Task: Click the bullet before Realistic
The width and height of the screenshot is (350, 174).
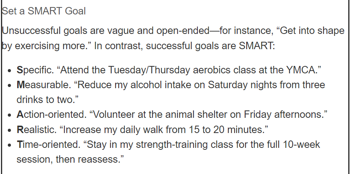Action: tap(9, 130)
